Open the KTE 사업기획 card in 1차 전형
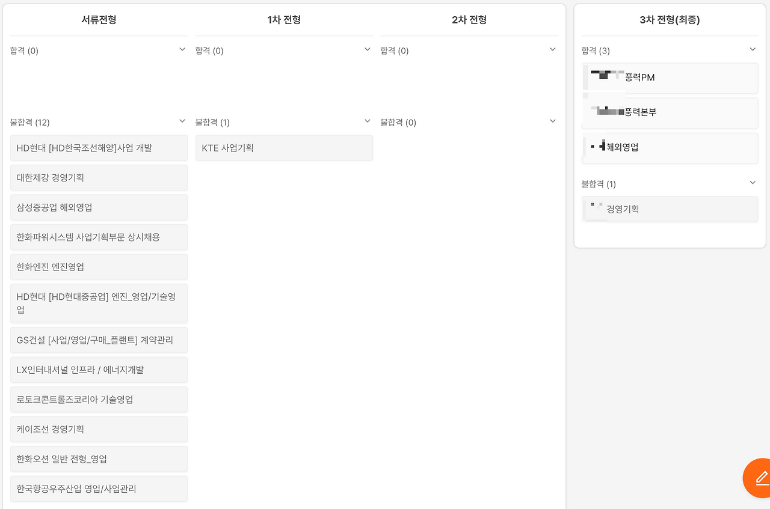Screen dimensions: 770x509 point(284,148)
